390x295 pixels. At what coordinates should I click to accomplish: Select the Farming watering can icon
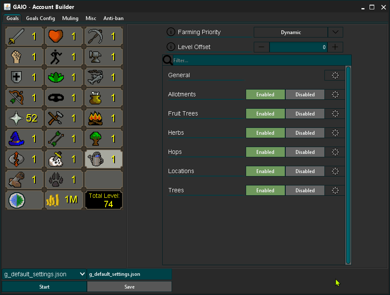pos(95,159)
